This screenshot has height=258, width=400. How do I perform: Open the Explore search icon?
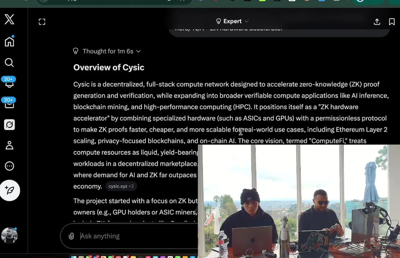coord(9,62)
